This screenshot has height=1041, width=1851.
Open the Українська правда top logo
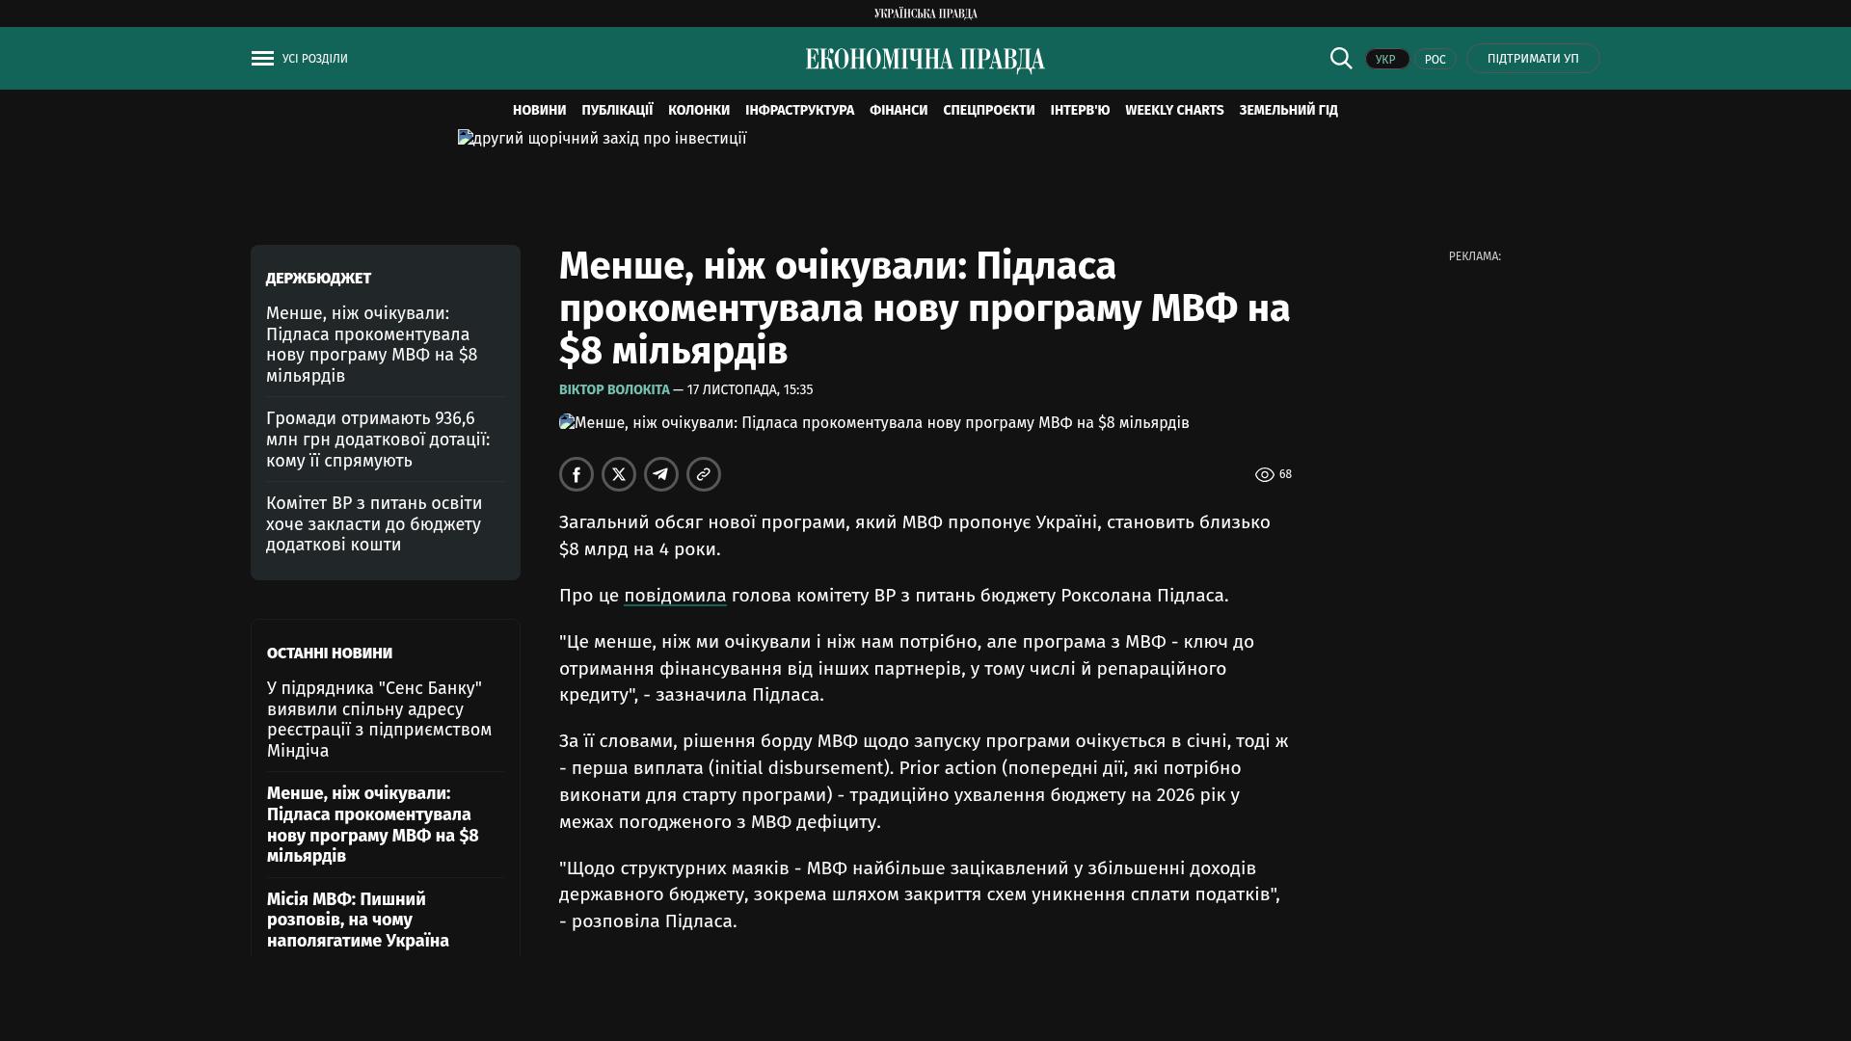pyautogui.click(x=925, y=13)
